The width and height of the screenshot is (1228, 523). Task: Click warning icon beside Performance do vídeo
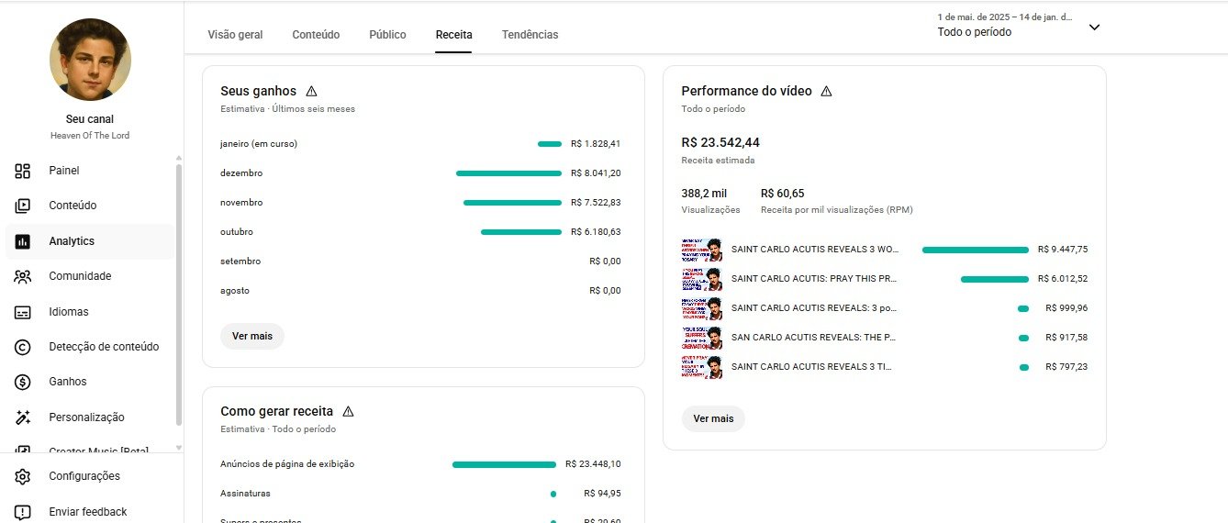point(826,91)
